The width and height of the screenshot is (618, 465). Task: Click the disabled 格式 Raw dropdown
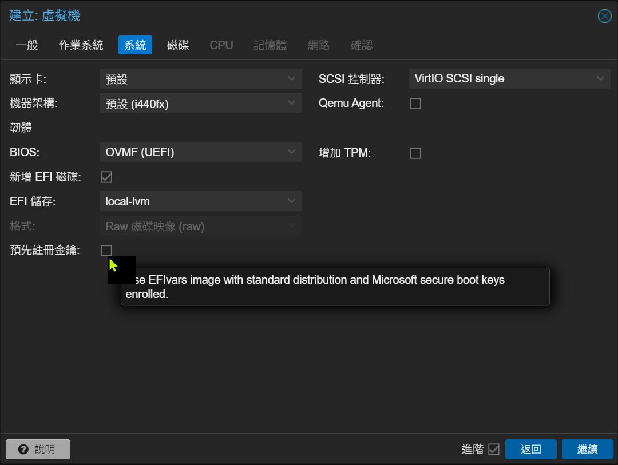pos(201,226)
